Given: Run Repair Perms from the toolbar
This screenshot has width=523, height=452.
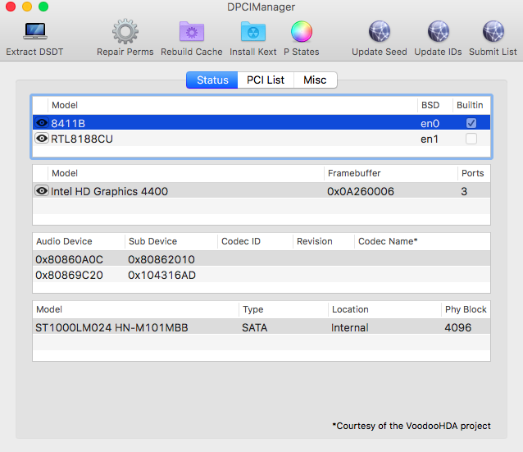Looking at the screenshot, I should (125, 32).
